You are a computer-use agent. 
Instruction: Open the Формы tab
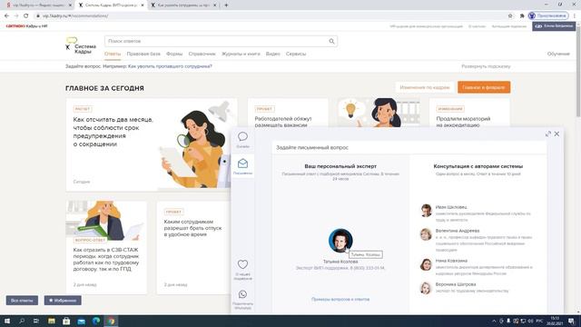click(x=174, y=54)
